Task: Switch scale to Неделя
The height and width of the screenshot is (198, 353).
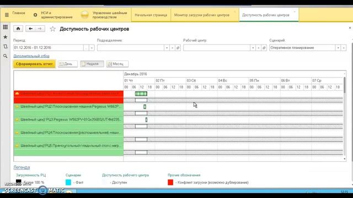Action: coord(92,64)
